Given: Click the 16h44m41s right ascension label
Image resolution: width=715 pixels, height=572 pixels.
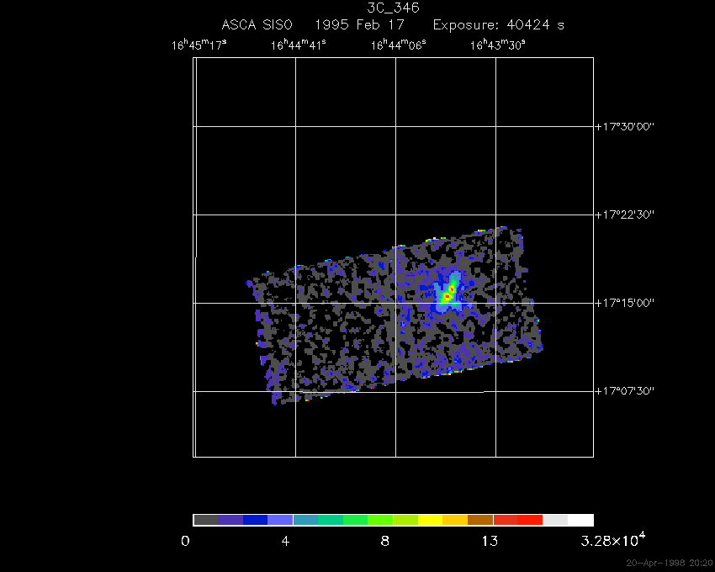Looking at the screenshot, I should (x=299, y=45).
